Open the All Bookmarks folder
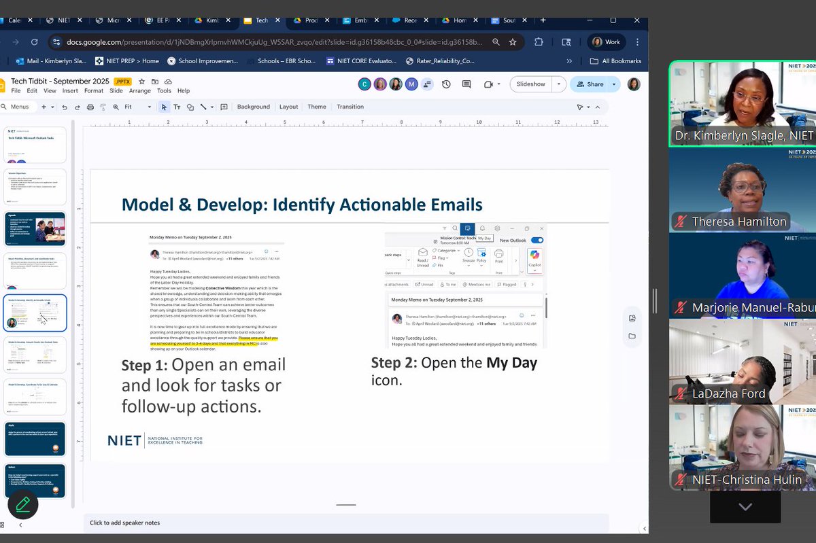 pos(616,60)
